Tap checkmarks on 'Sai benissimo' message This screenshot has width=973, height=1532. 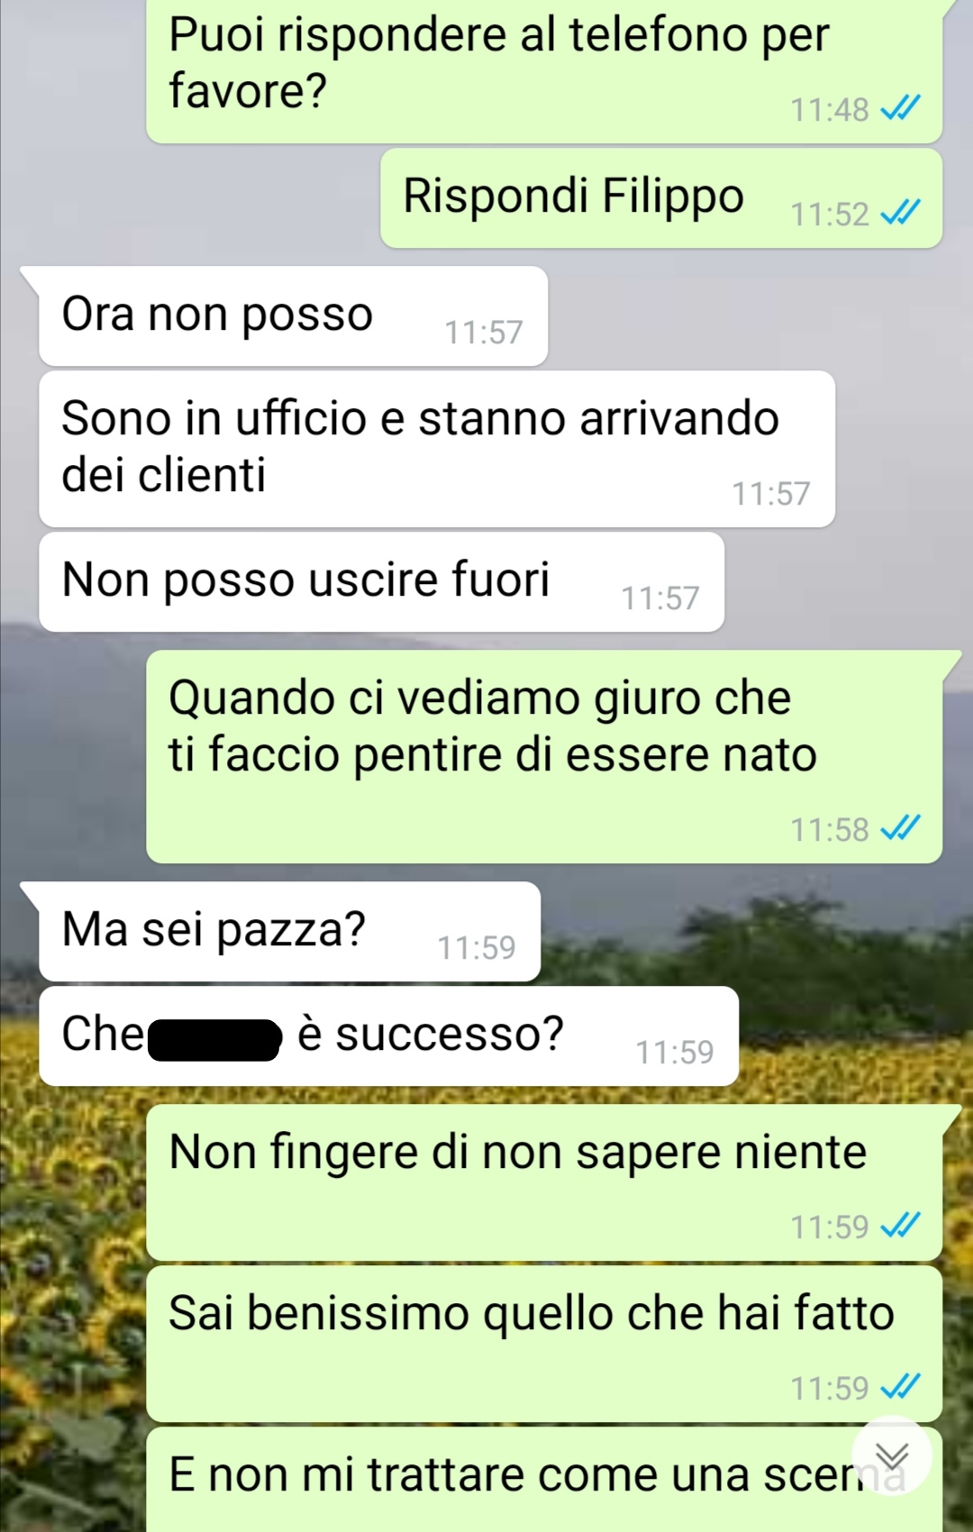899,1386
